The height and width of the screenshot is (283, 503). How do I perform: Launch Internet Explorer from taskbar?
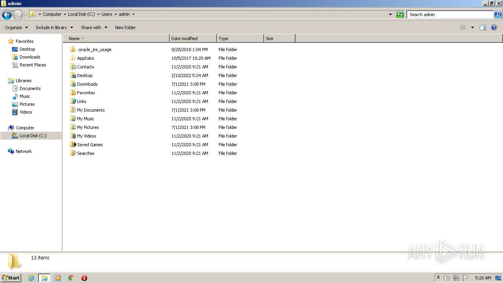coord(31,278)
